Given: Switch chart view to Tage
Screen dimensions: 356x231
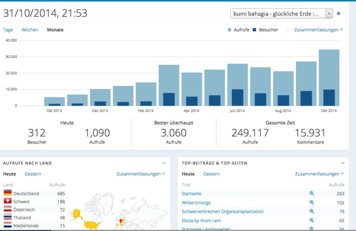Looking at the screenshot, I should (8, 30).
